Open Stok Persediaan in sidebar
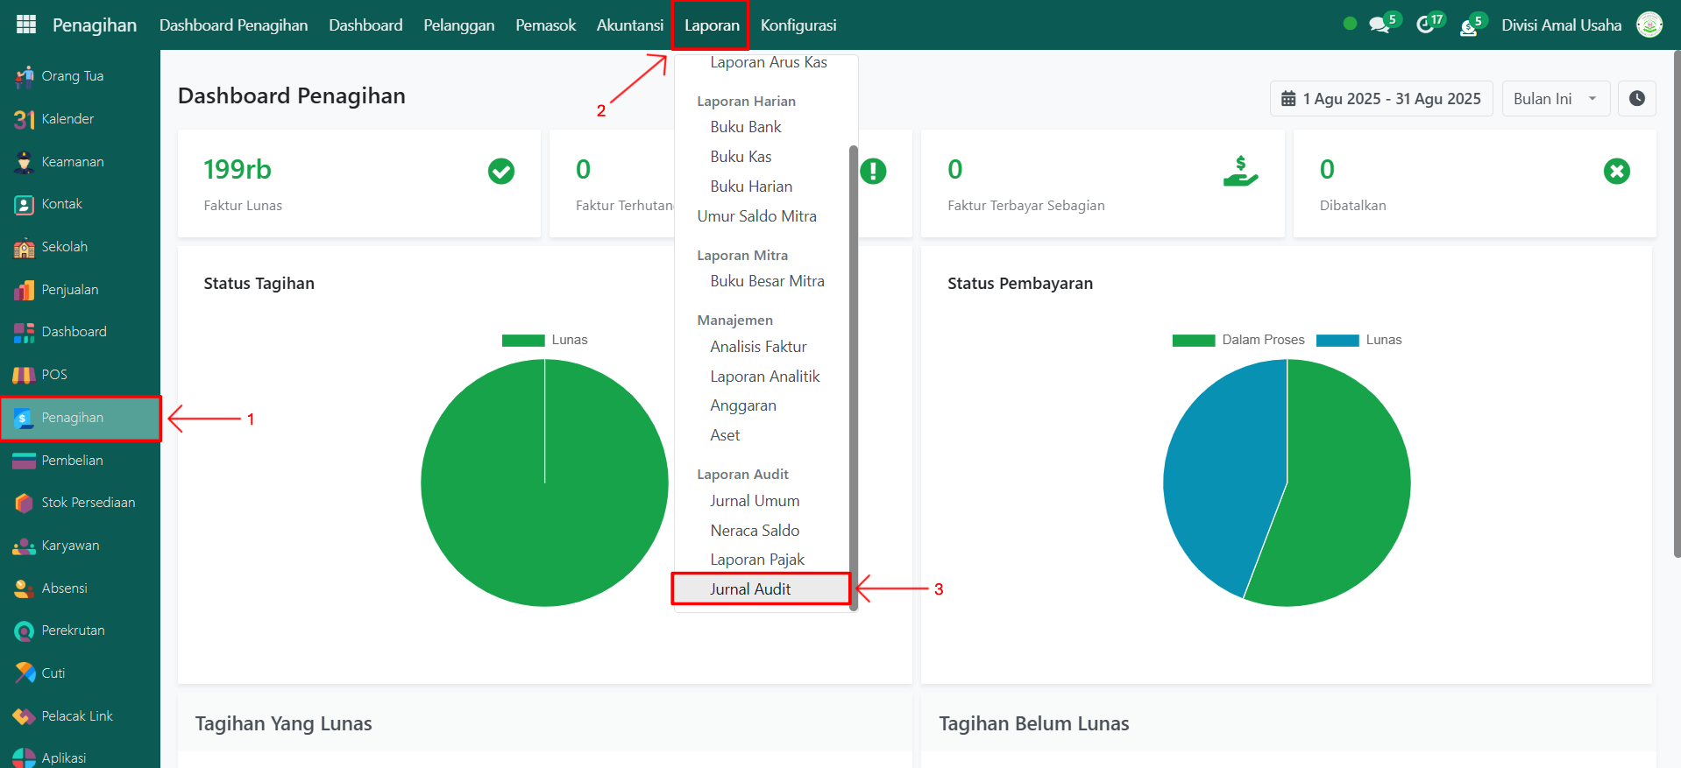 (x=88, y=503)
